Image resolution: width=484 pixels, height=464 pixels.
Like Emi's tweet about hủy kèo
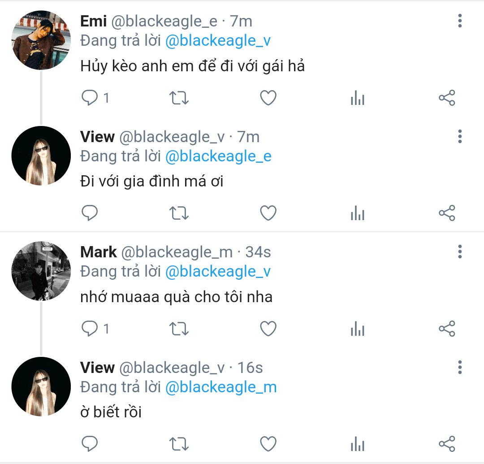(x=268, y=98)
